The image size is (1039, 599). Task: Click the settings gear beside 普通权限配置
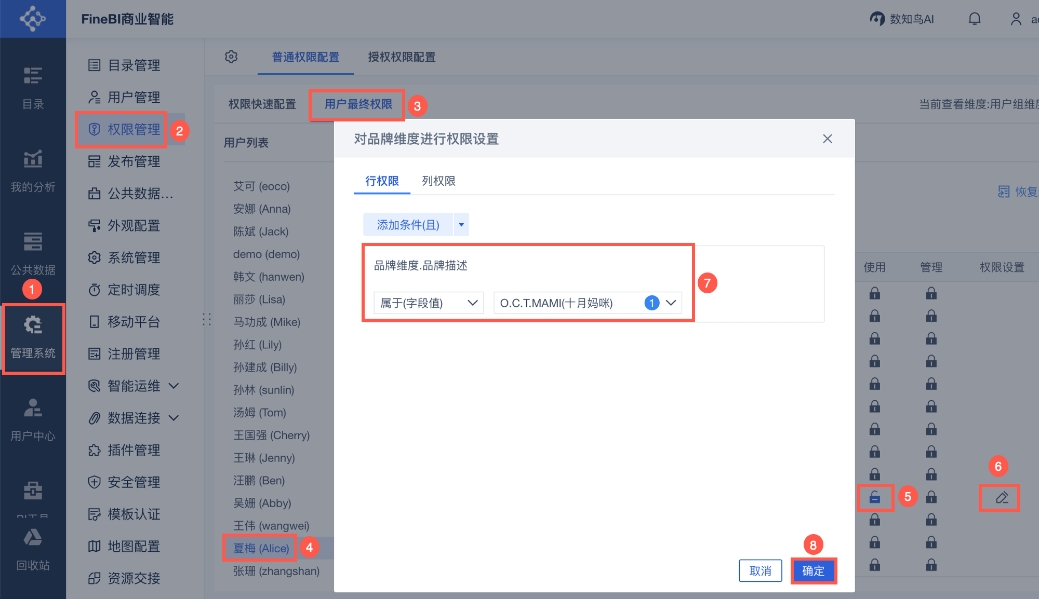(231, 57)
